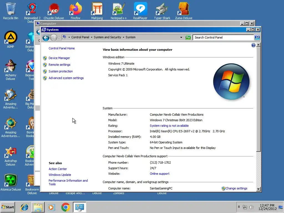This screenshot has width=284, height=213.
Task: Click the Show desktop tray button
Action: 281,207
